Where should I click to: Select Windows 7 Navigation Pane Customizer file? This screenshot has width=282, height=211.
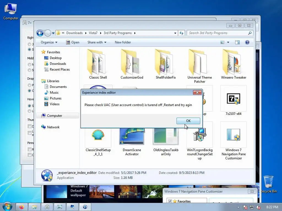coord(234,141)
